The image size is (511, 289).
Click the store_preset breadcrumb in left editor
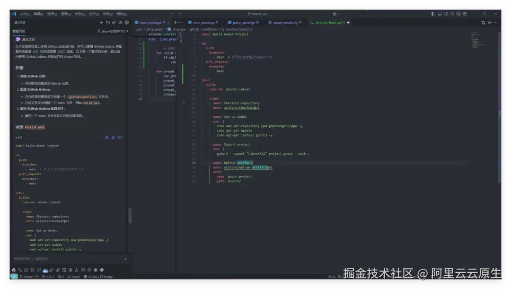click(155, 29)
